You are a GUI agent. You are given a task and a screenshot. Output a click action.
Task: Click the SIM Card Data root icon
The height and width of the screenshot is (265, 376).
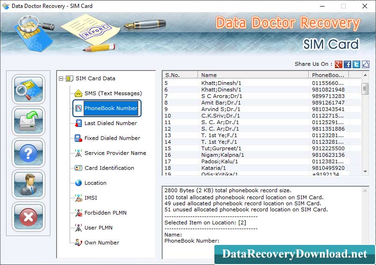coord(69,78)
